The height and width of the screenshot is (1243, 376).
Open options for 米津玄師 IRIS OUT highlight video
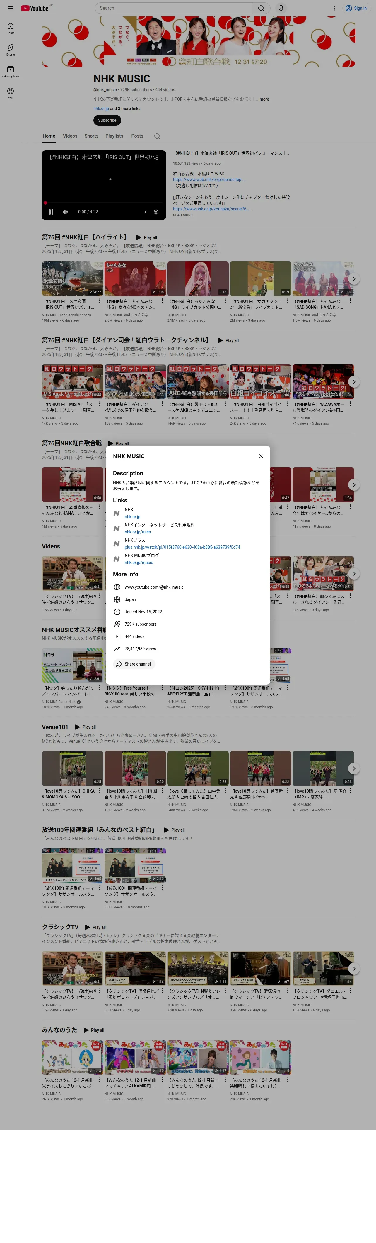(x=100, y=301)
